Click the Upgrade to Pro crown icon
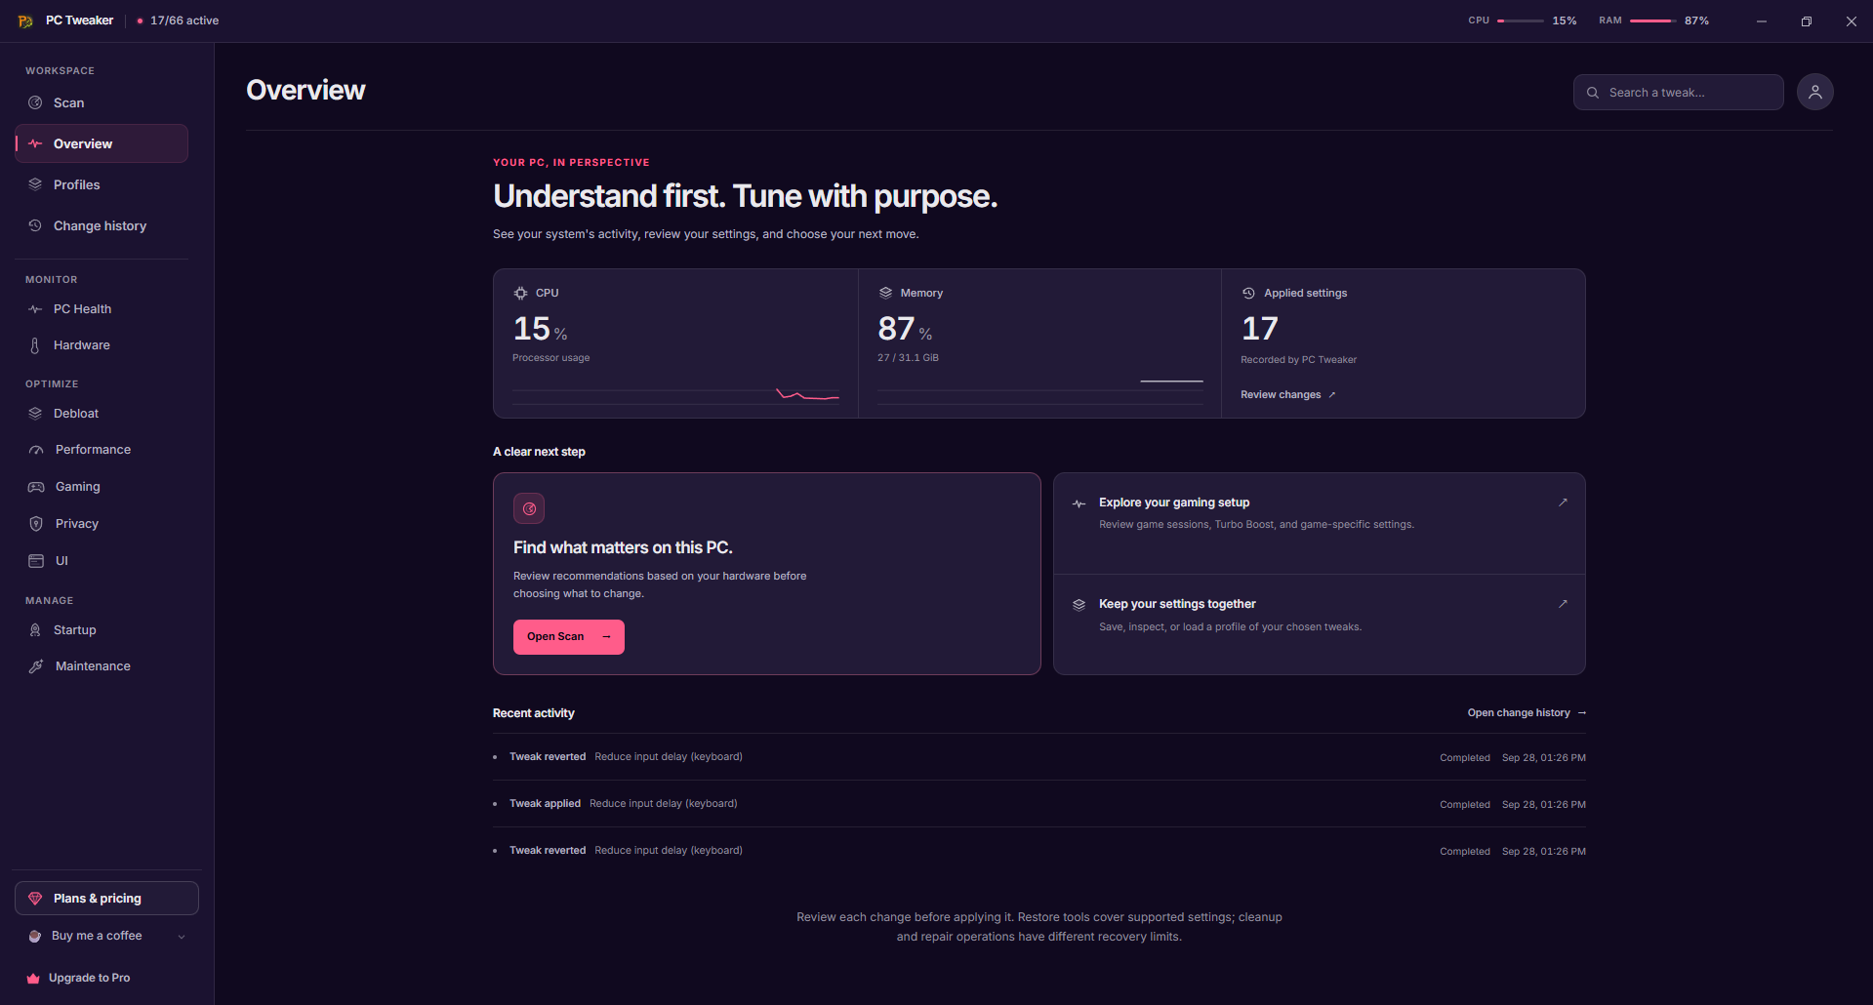This screenshot has width=1873, height=1005. click(x=33, y=978)
